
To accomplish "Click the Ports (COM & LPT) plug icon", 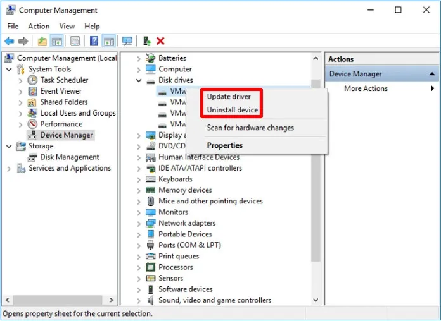I will click(x=150, y=245).
